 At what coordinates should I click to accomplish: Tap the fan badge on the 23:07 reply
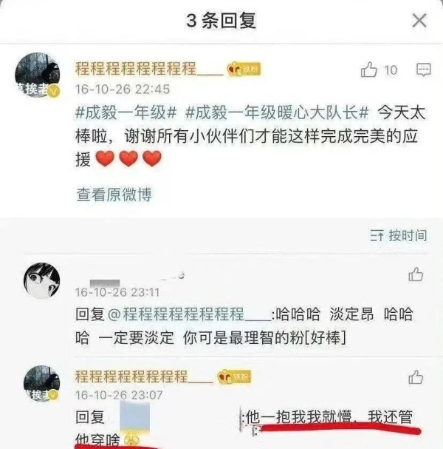pyautogui.click(x=234, y=377)
